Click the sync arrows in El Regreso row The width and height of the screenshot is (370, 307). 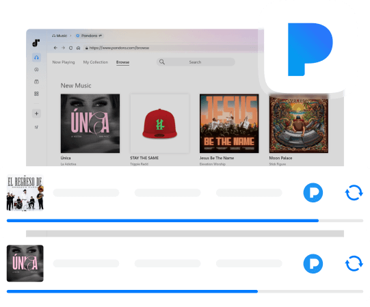coord(354,193)
